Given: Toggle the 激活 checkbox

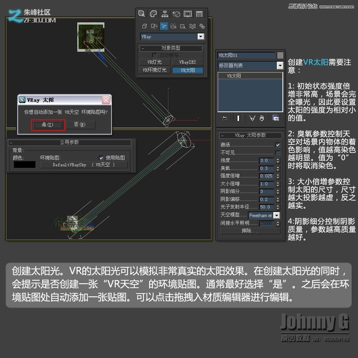Looking at the screenshot, I should click(x=278, y=145).
